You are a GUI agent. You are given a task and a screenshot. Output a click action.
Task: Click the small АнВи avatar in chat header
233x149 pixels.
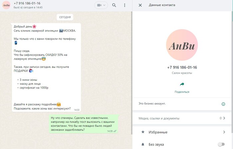(x=6, y=5)
